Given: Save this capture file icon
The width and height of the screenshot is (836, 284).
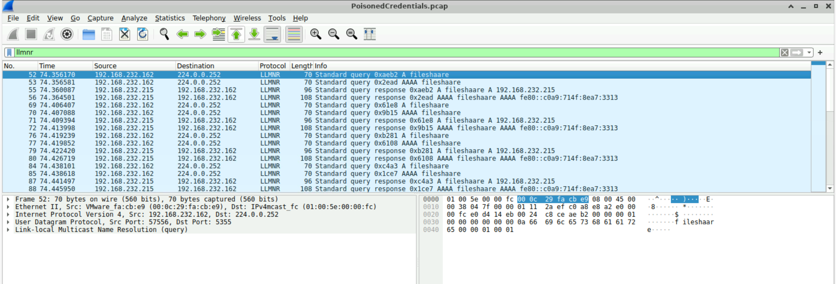Looking at the screenshot, I should pyautogui.click(x=106, y=34).
